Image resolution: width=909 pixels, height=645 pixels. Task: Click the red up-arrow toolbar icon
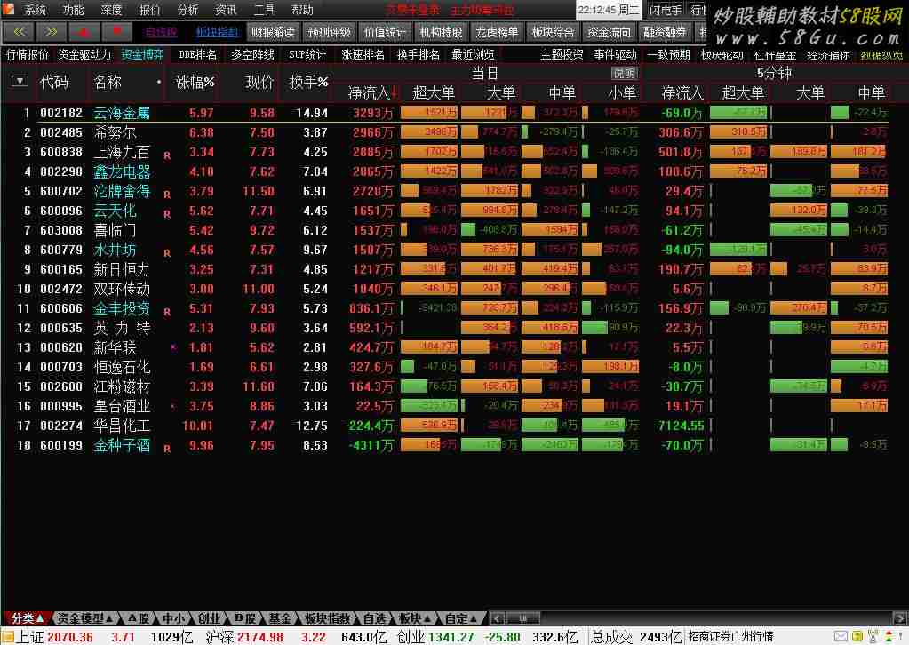[x=84, y=32]
